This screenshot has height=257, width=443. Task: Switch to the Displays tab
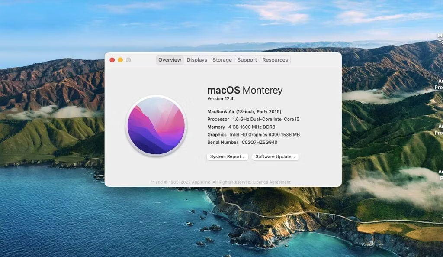click(x=197, y=60)
